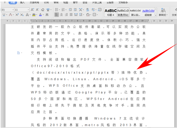Decrease font size with the A- icon
This screenshot has height=128, width=177.
pos(37,10)
